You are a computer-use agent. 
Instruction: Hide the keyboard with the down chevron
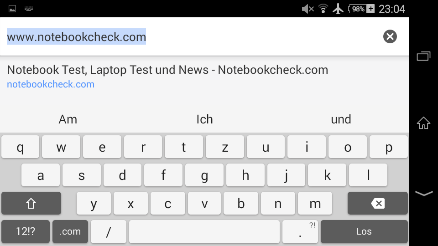[x=424, y=193]
